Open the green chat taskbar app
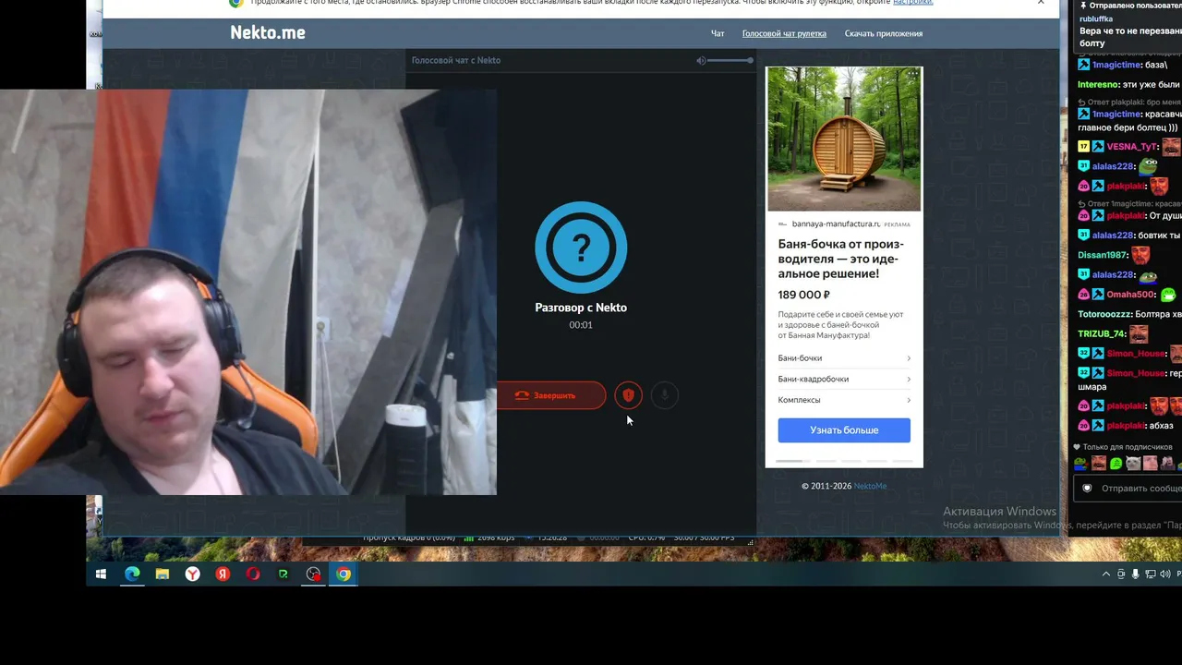The height and width of the screenshot is (665, 1182). (283, 574)
